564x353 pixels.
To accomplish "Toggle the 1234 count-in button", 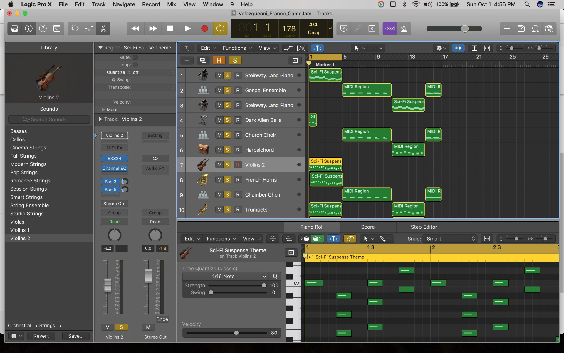I will point(390,29).
